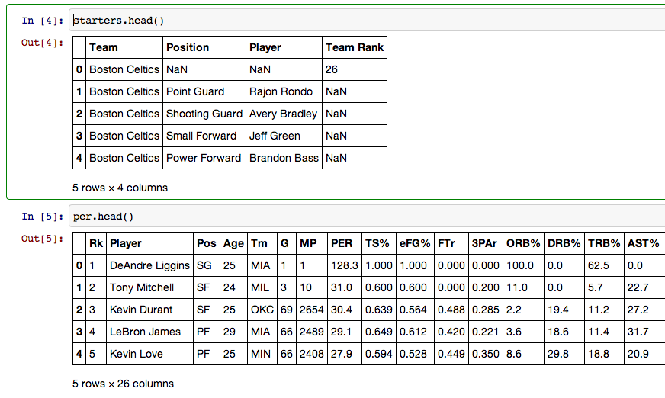Click the per.head() code input cell

(368, 217)
